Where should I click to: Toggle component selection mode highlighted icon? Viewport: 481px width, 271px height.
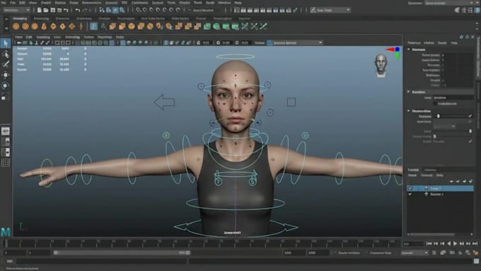click(115, 10)
